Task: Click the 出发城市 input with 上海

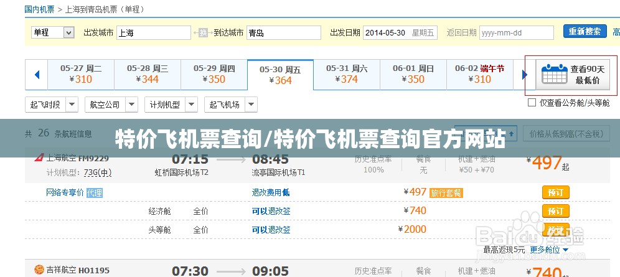Action: (x=154, y=33)
